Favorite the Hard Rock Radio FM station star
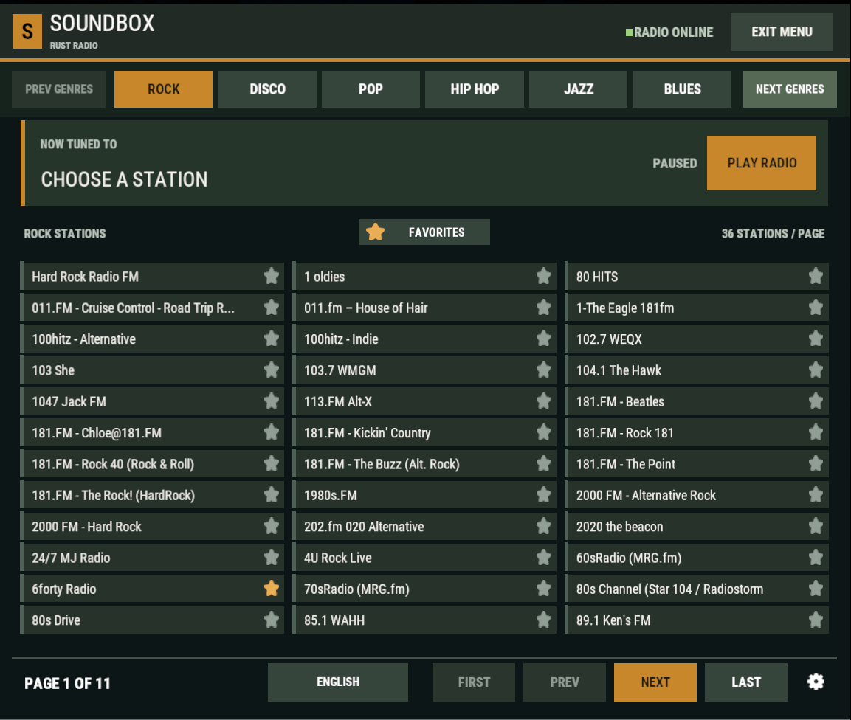Viewport: 851px width, 720px height. [272, 276]
